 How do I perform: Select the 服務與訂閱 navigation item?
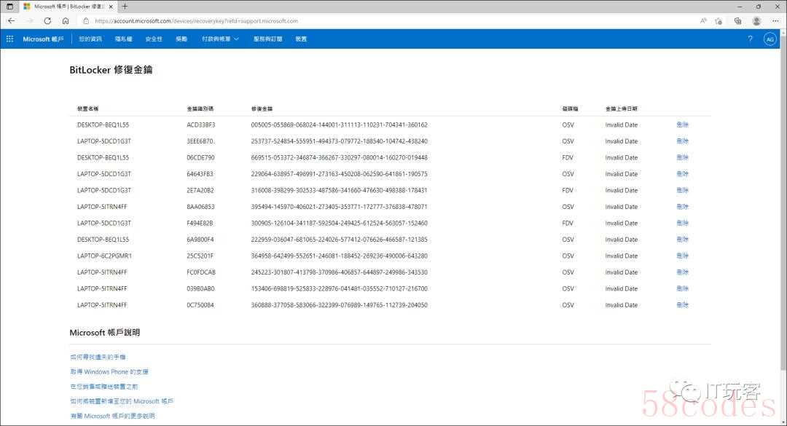click(267, 39)
